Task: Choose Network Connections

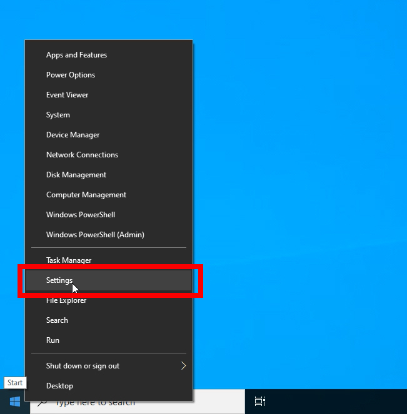Action: coord(109,155)
